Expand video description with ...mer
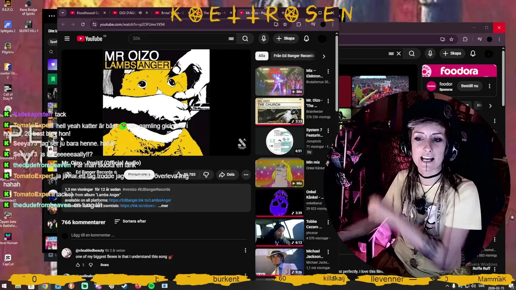This screenshot has height=290, width=516. click(163, 206)
